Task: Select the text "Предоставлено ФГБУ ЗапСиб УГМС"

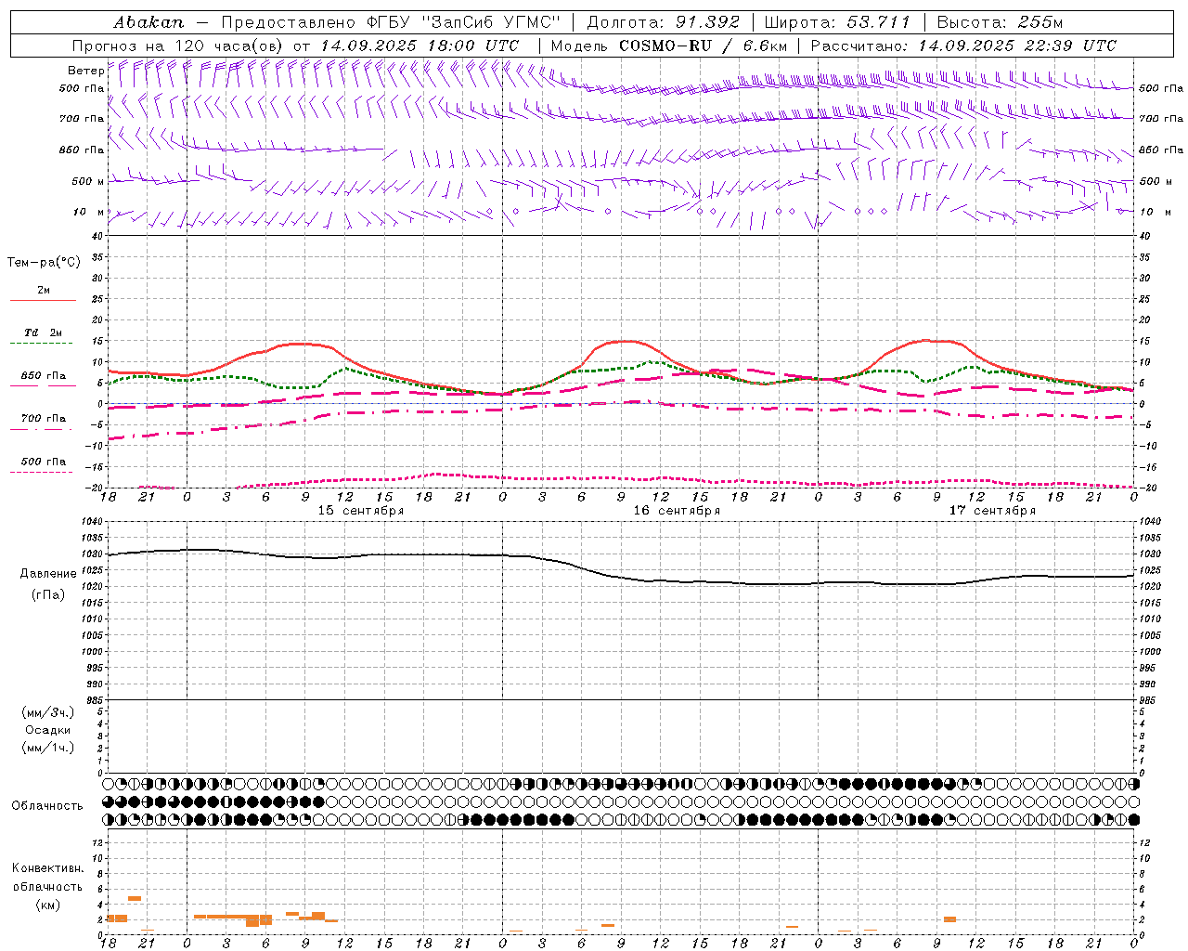Action: pos(390,22)
